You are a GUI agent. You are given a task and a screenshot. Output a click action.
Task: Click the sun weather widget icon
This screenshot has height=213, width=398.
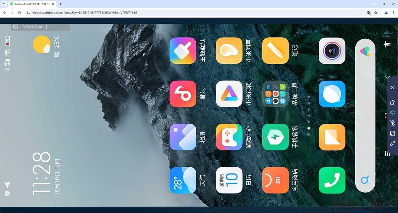pyautogui.click(x=42, y=45)
